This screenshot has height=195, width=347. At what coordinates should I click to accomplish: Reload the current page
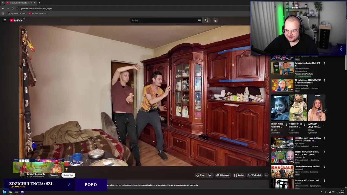[x=13, y=8]
